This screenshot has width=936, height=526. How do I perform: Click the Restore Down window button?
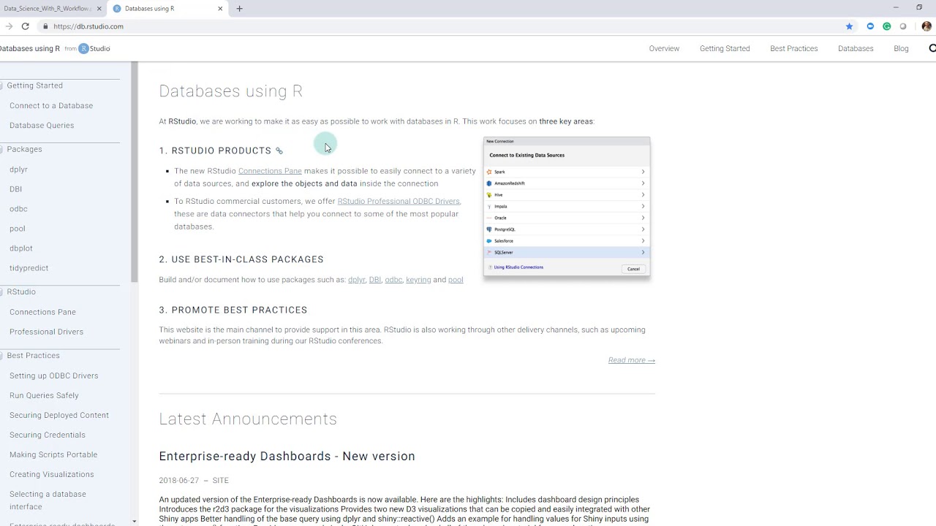(x=919, y=7)
